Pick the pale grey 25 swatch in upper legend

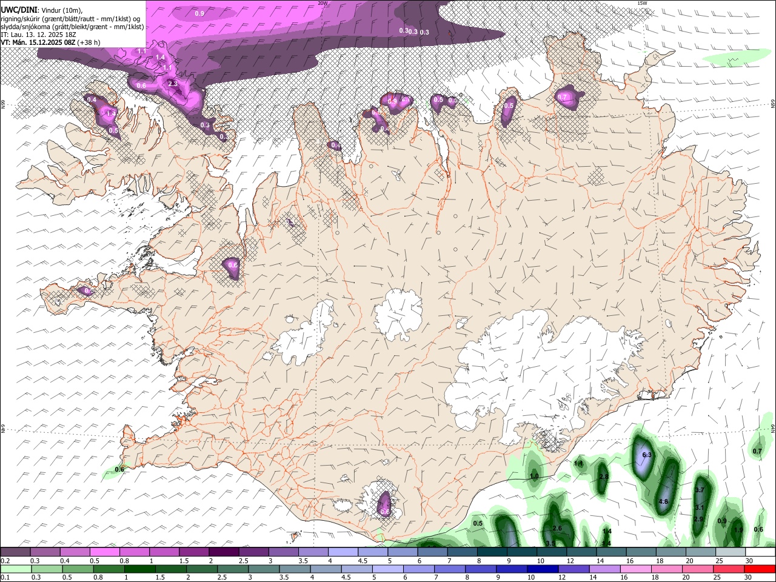click(730, 552)
